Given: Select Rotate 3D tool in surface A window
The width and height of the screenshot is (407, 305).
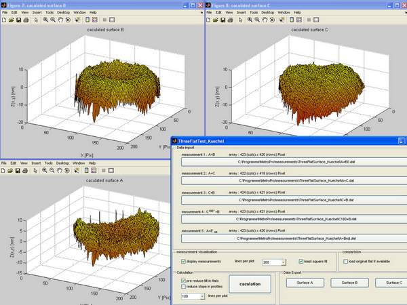Looking at the screenshot, I should (x=66, y=171).
